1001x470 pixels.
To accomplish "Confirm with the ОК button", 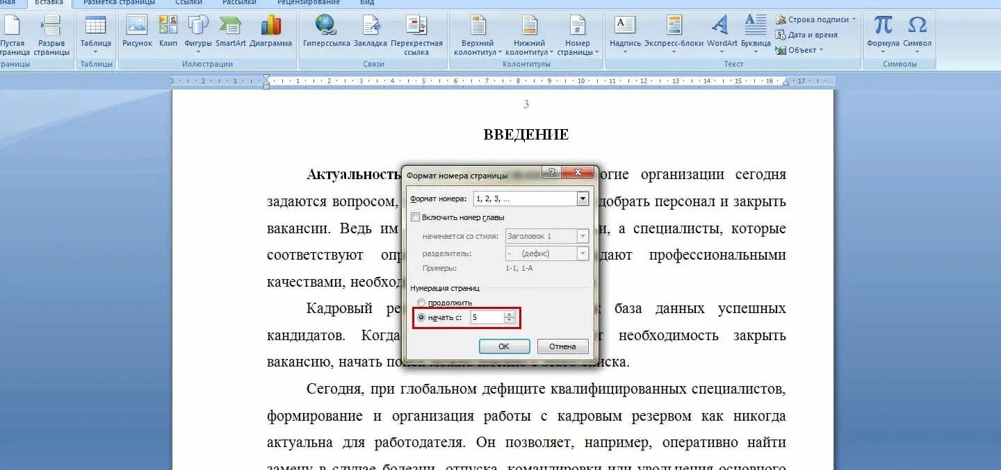I will click(x=504, y=346).
